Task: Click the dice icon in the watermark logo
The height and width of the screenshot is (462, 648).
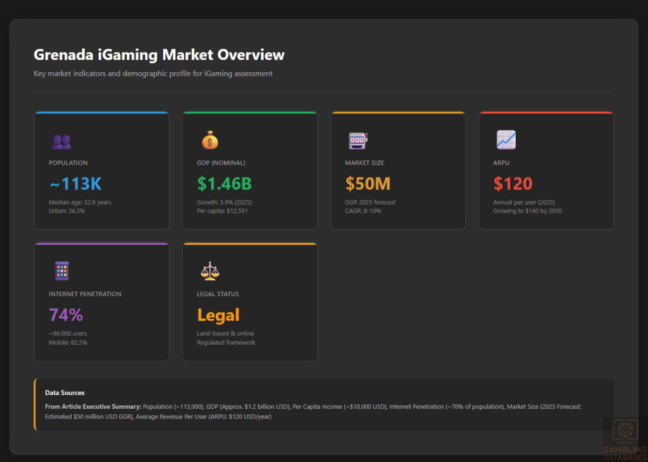Action: point(626,430)
